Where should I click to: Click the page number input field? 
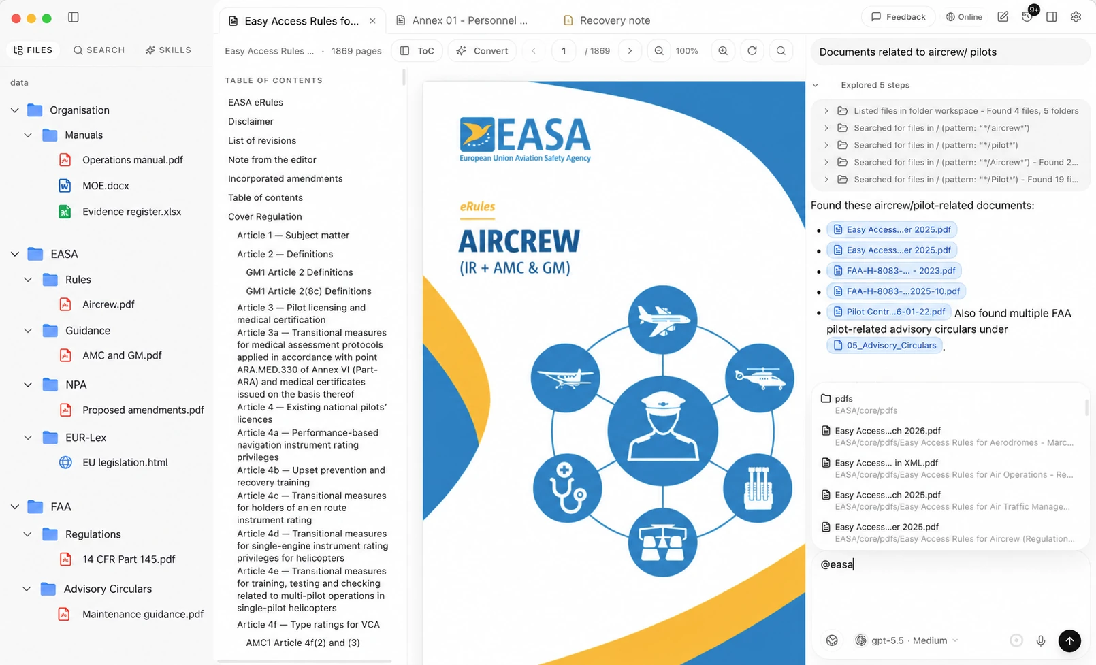pyautogui.click(x=564, y=50)
